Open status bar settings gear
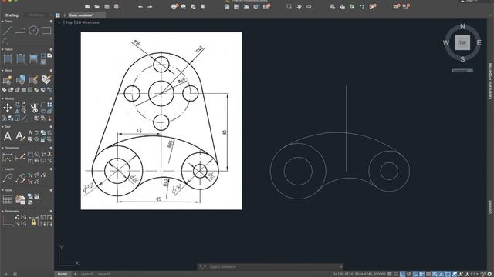 pyautogui.click(x=490, y=274)
